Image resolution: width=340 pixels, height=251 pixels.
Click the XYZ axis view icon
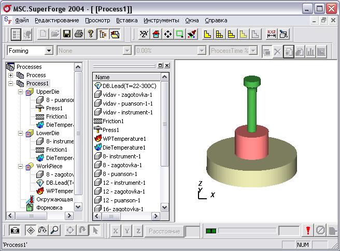pyautogui.click(x=144, y=34)
